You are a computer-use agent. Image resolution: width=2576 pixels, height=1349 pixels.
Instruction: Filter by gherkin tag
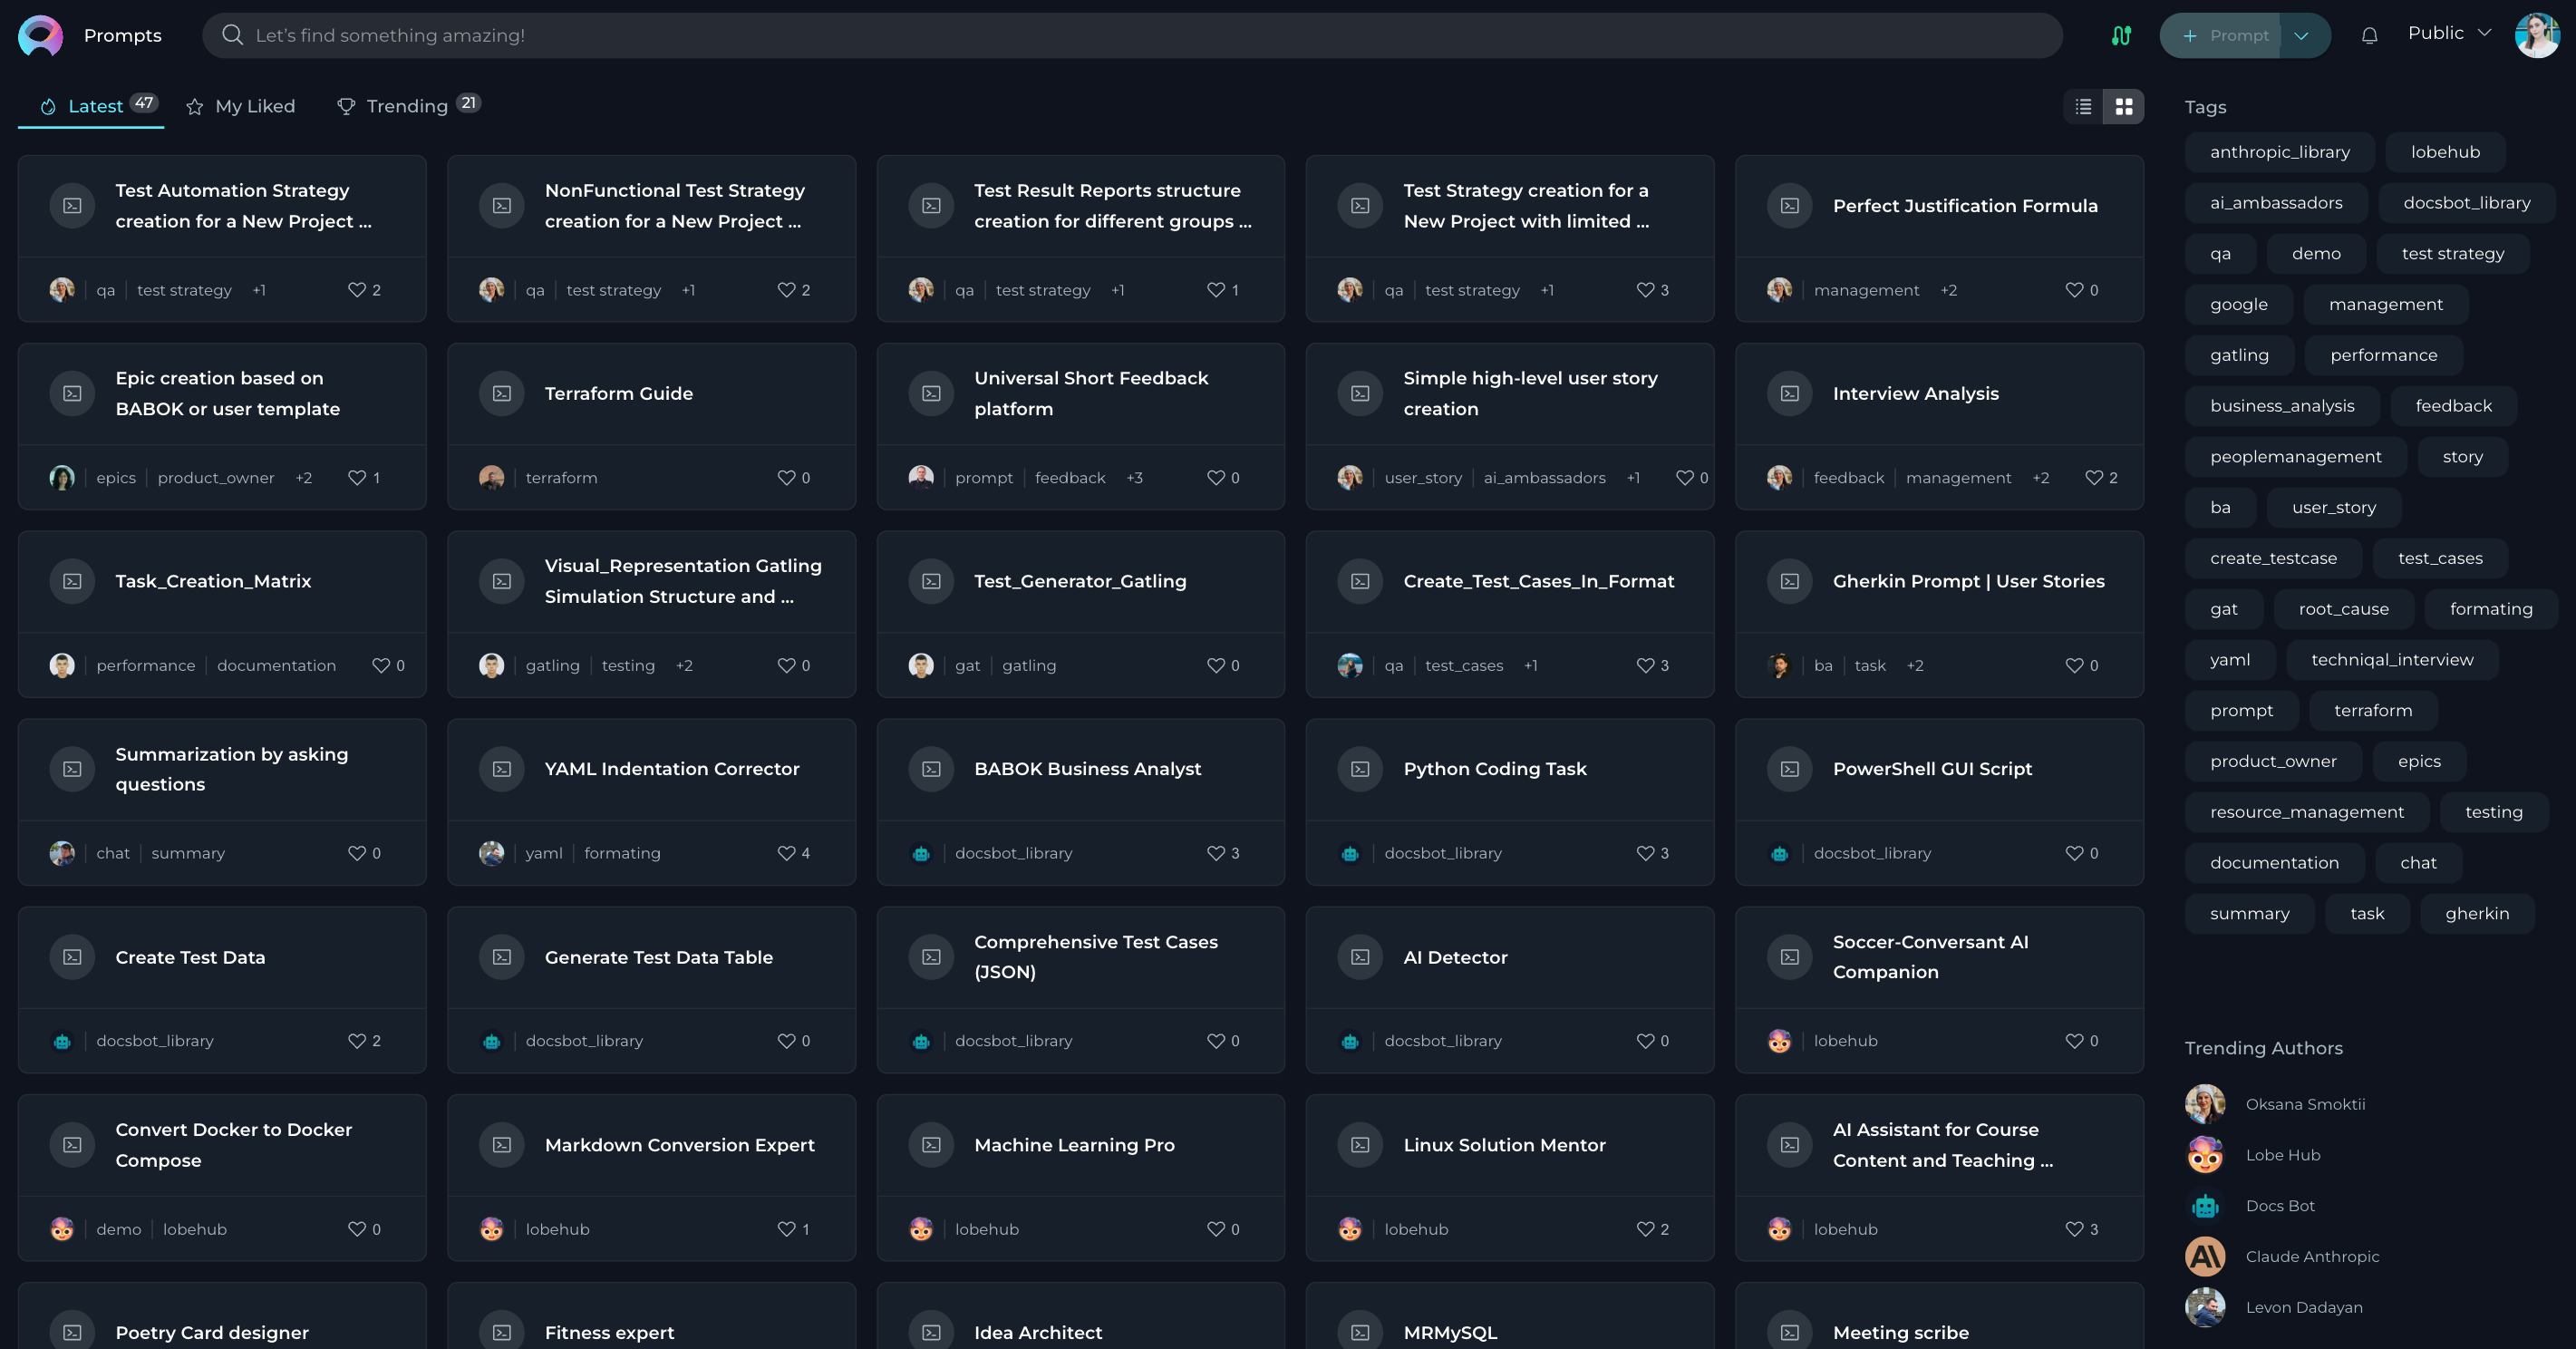[x=2476, y=914]
